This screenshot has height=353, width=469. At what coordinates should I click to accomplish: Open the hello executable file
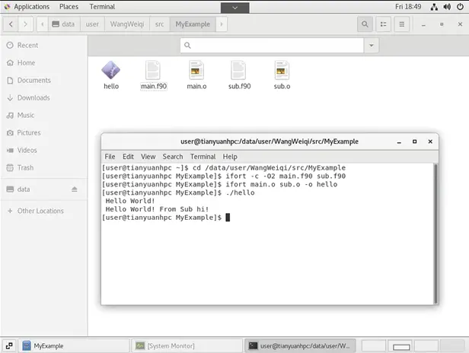click(111, 75)
